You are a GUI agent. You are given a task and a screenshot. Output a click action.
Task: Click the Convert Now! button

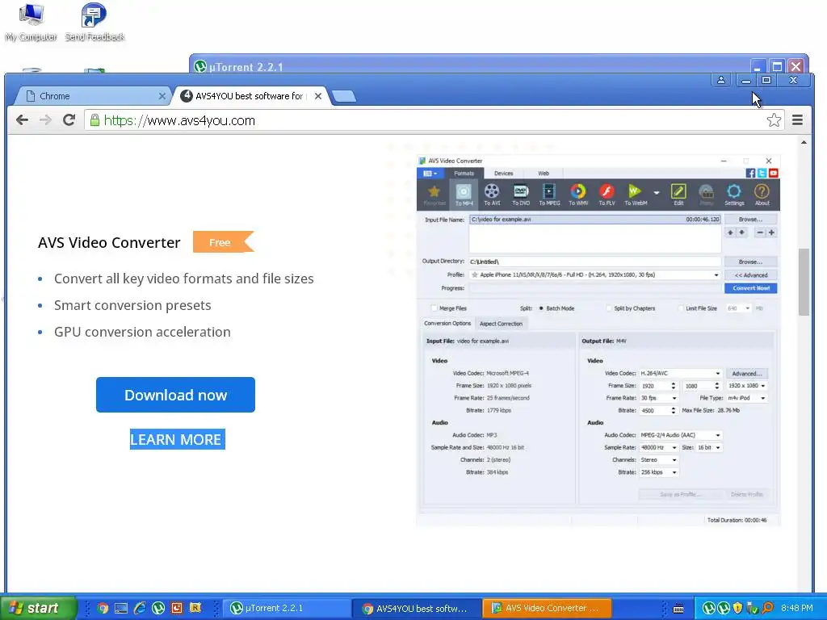pos(750,288)
